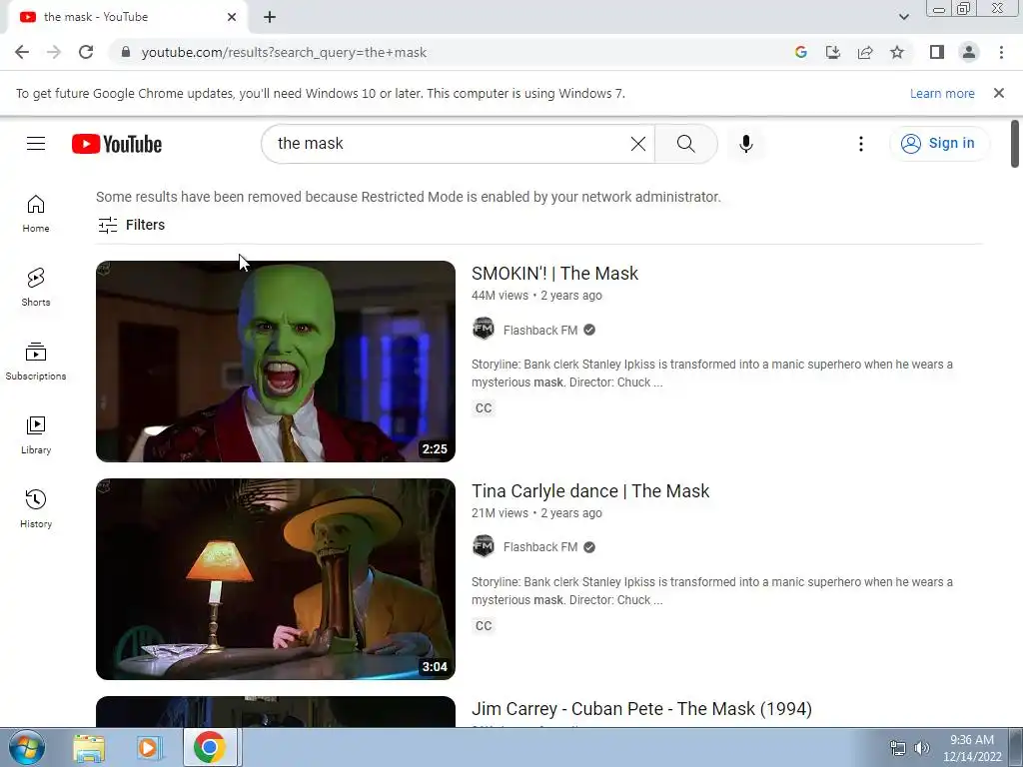Open File Explorer from the taskbar
1023x767 pixels.
coord(89,747)
